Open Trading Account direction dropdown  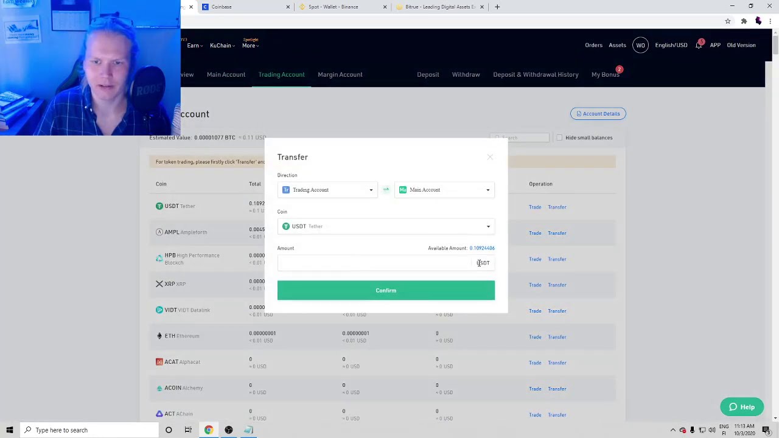(327, 190)
